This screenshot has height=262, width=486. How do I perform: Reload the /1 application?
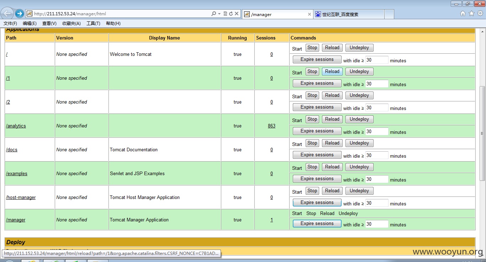click(332, 72)
